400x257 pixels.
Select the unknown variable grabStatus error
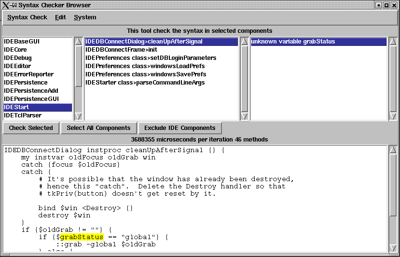293,42
